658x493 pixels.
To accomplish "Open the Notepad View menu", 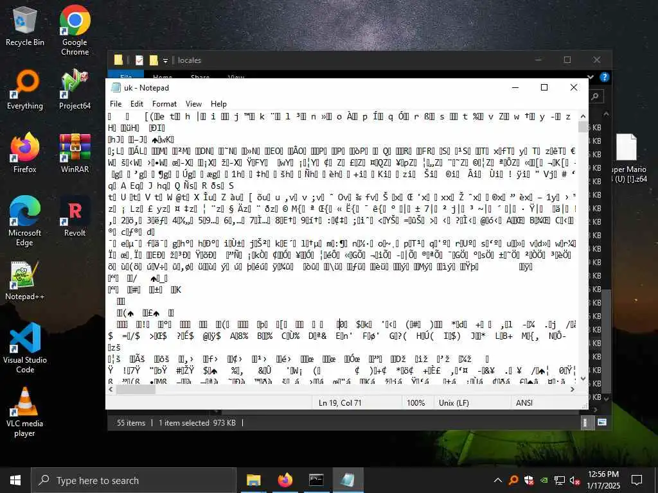I will click(x=194, y=103).
